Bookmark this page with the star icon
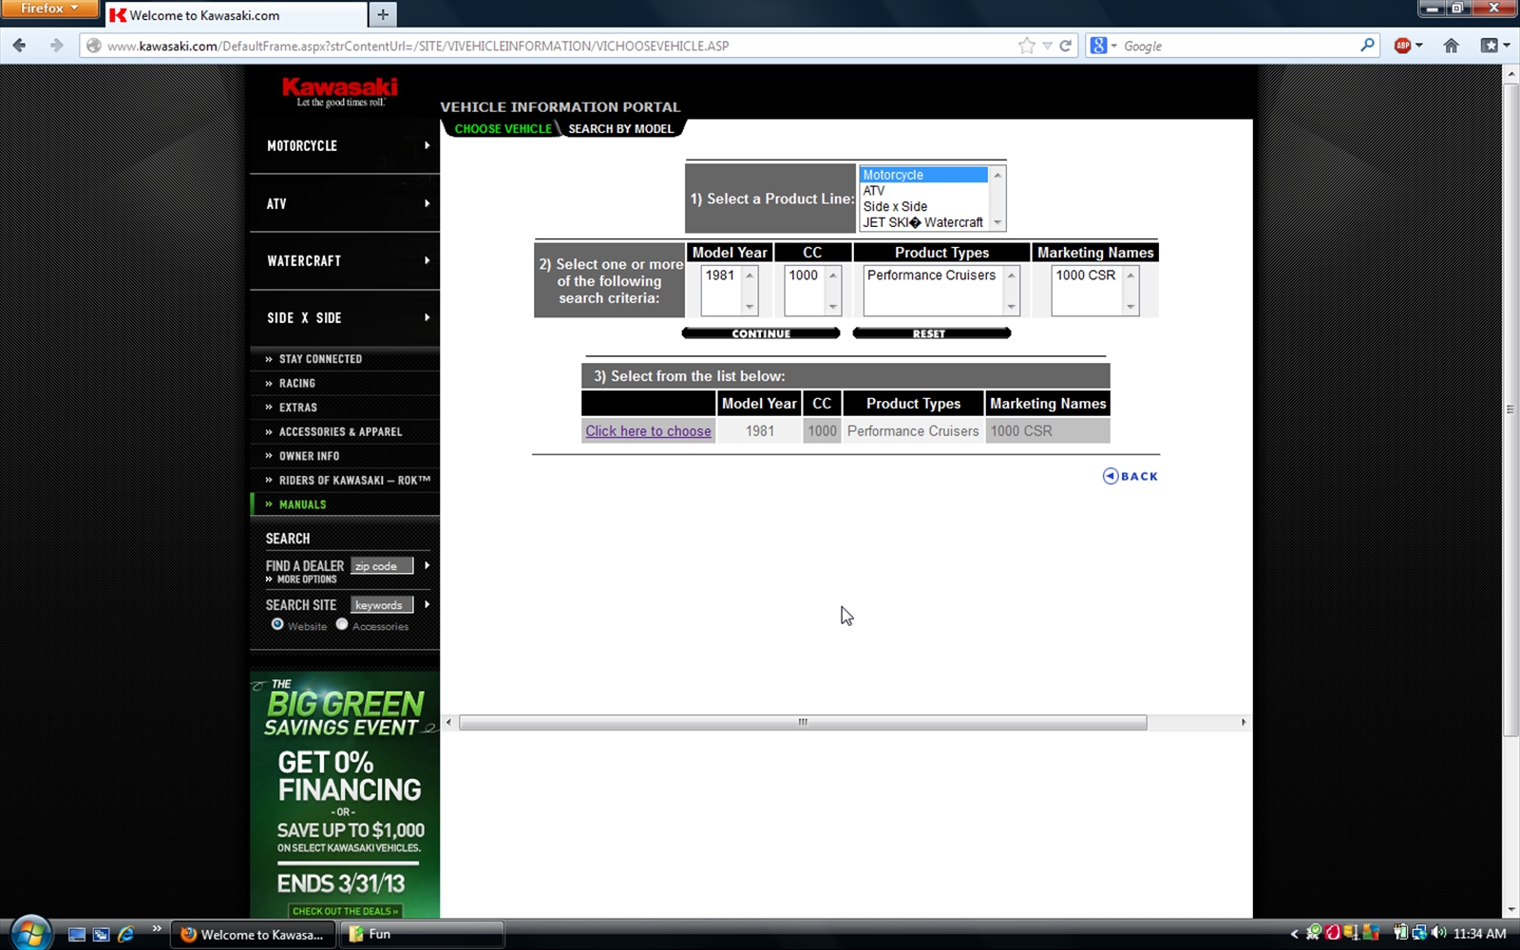The image size is (1520, 950). tap(1026, 46)
